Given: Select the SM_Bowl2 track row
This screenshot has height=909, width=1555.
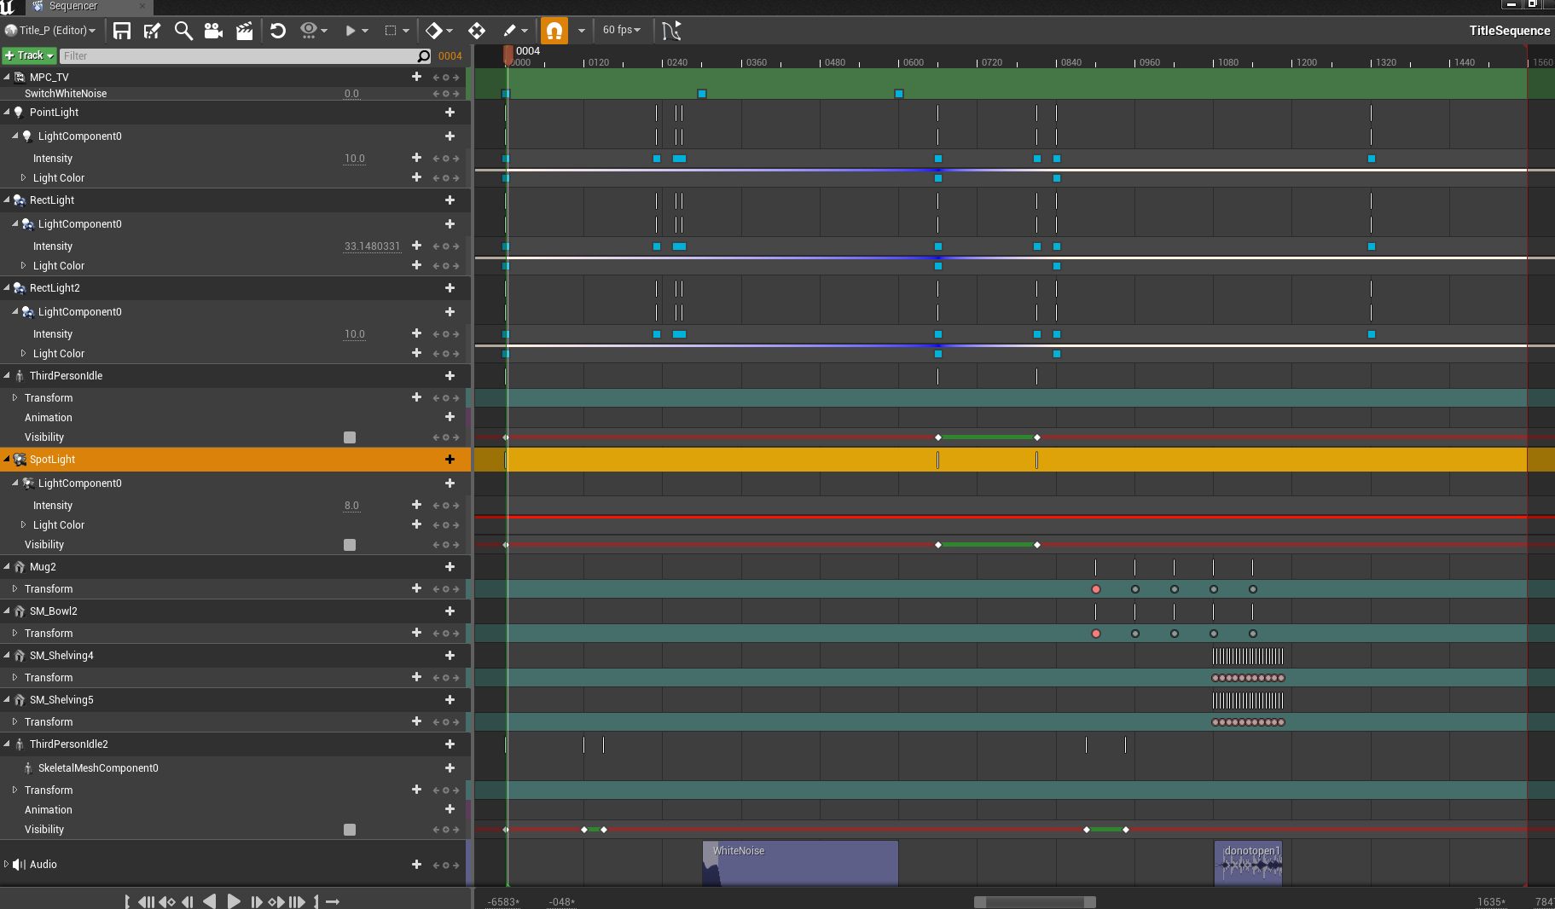Looking at the screenshot, I should (235, 611).
